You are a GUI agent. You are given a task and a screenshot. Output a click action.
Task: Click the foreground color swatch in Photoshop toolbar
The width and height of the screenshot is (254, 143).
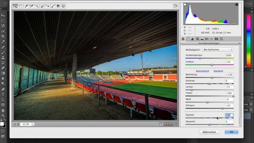pos(2,124)
